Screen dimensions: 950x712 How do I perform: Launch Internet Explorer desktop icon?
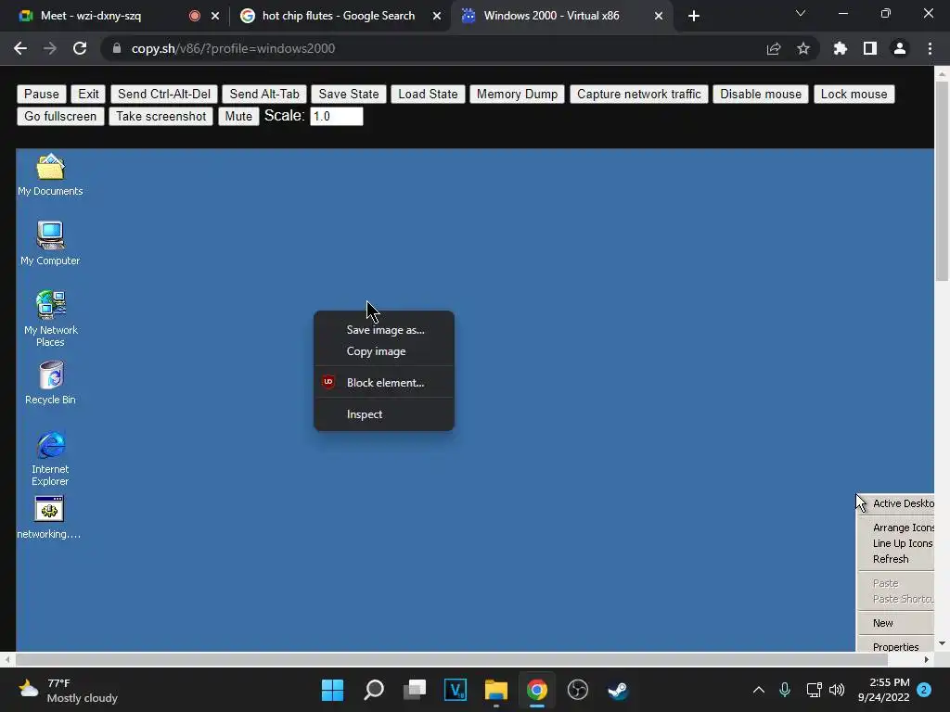[x=50, y=458]
